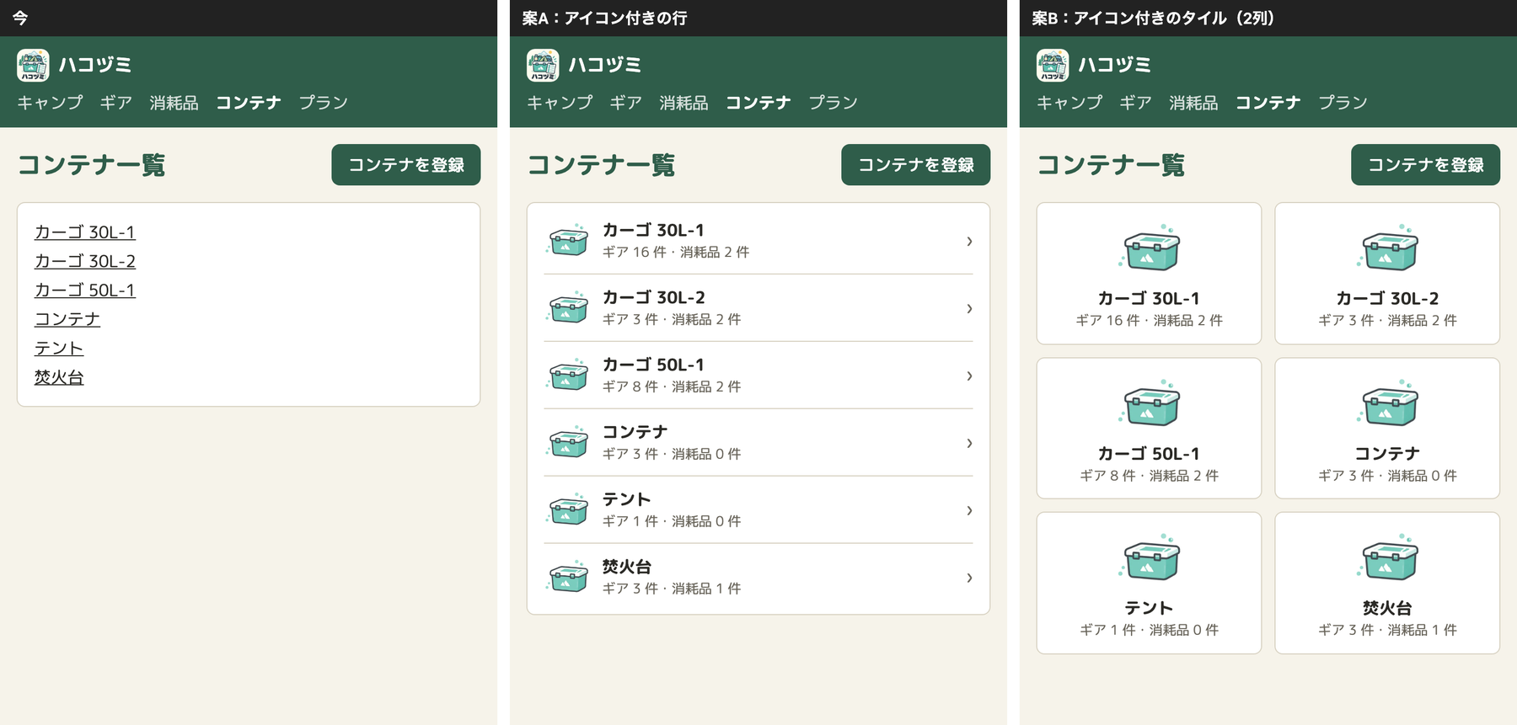
Task: Open the 案A カーゴ 30L-1 row via its chevron
Action: tap(969, 241)
